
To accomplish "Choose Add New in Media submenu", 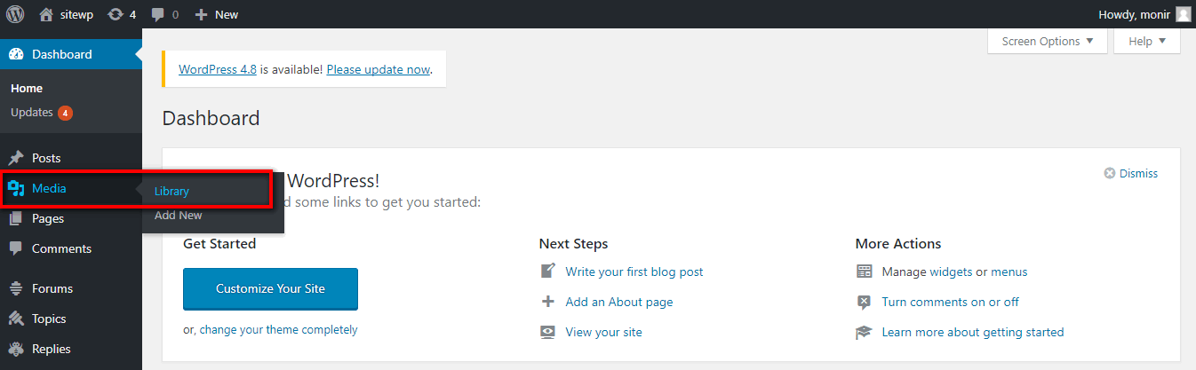I will click(x=179, y=215).
